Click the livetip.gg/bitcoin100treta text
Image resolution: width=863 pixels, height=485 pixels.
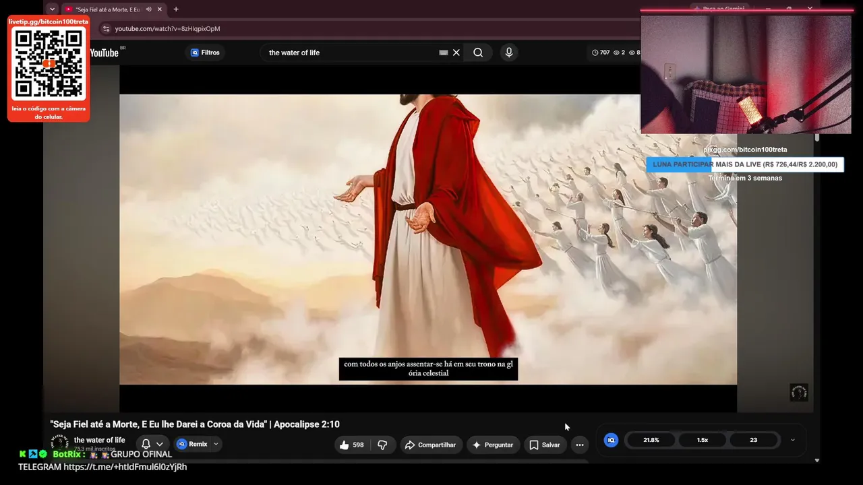[x=49, y=22]
